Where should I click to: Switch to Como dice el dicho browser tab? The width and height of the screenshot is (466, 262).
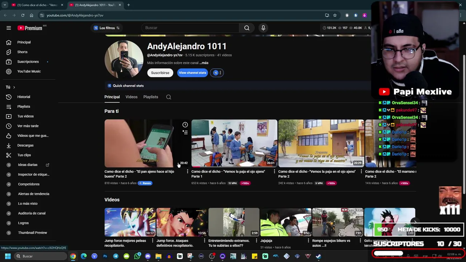[x=37, y=5]
